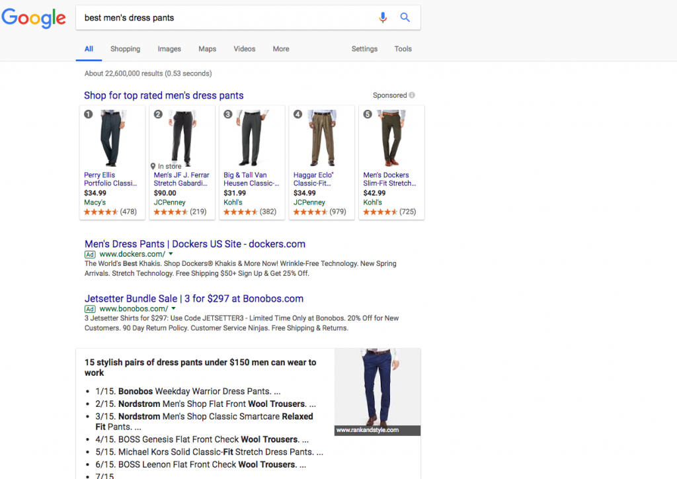Open the More search options menu
This screenshot has height=479, width=677.
point(280,48)
